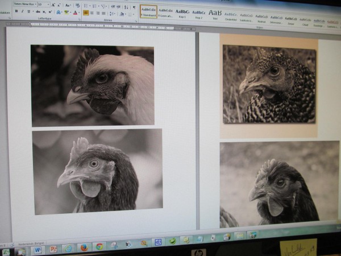
Task: Expand the bullet library dropdown arrow
Action: pyautogui.click(x=89, y=6)
